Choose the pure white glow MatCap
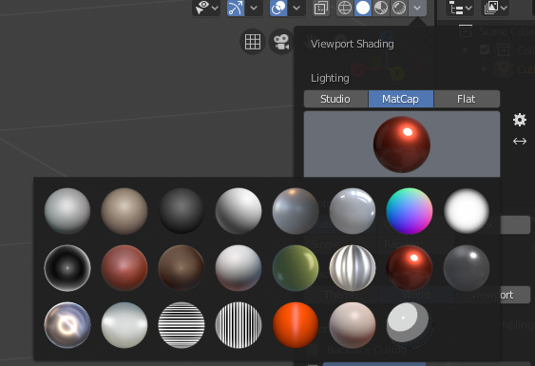 (467, 211)
